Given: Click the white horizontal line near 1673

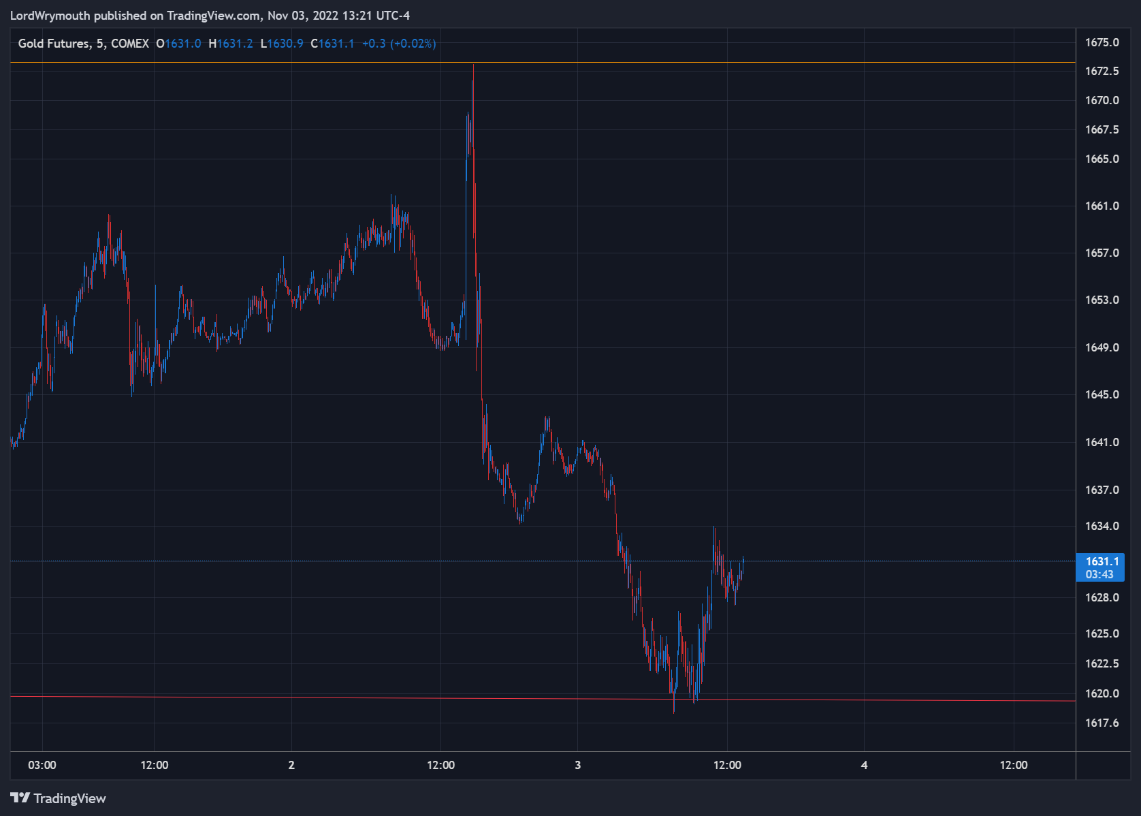Looking at the screenshot, I should 543,63.
